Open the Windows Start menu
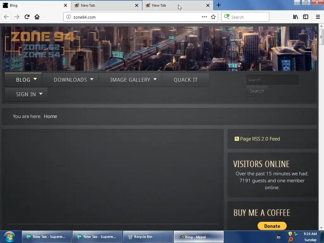 9,237
